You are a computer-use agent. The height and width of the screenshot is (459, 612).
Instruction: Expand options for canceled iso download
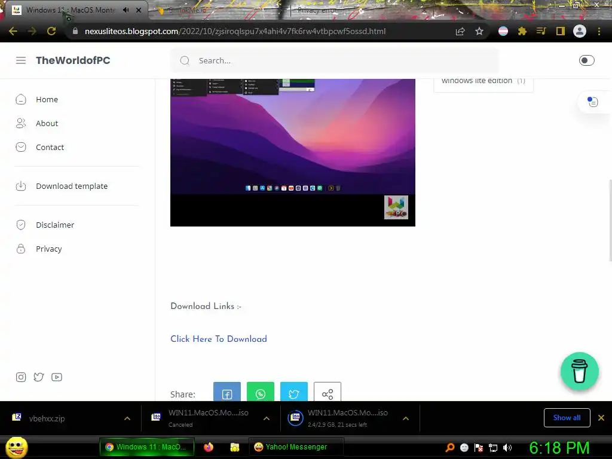point(267,418)
